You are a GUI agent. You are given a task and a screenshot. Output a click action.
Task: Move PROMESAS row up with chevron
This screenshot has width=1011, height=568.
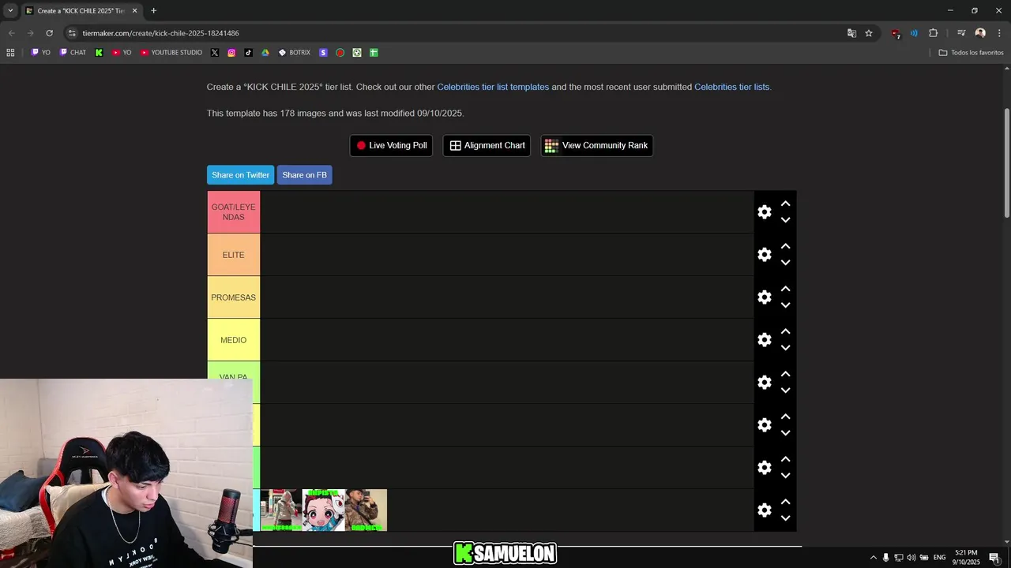coord(785,289)
